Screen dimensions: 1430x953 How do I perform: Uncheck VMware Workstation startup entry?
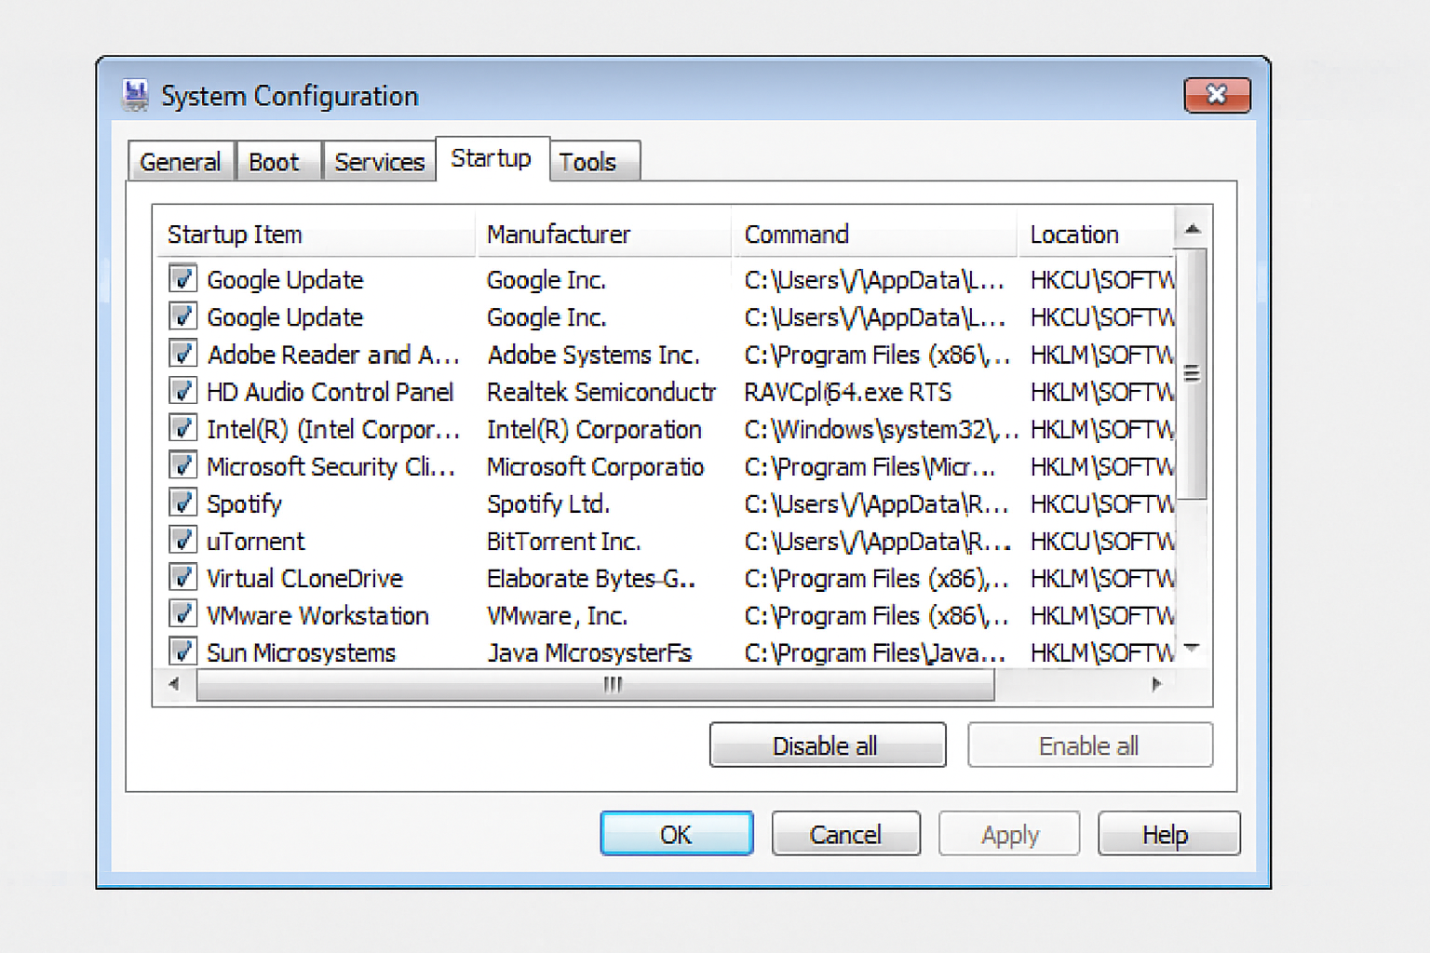pyautogui.click(x=182, y=614)
